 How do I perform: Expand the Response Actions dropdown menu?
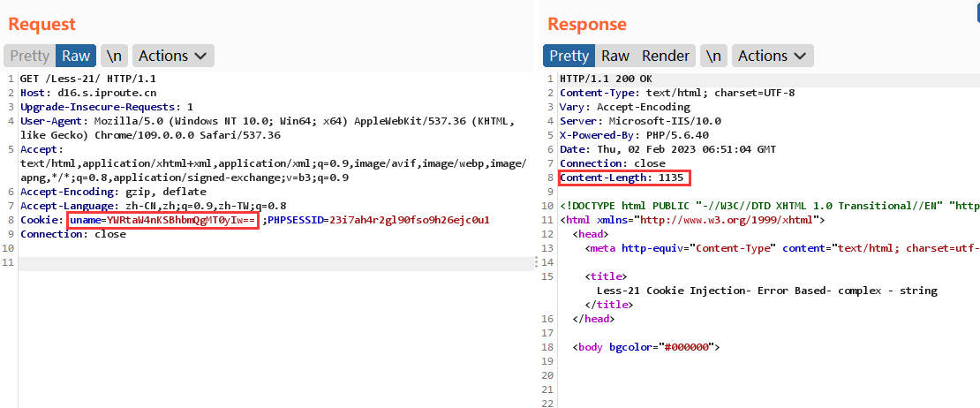coord(773,56)
